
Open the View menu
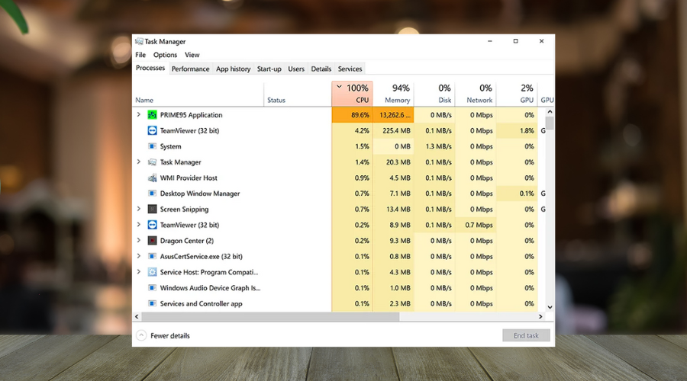pyautogui.click(x=192, y=55)
